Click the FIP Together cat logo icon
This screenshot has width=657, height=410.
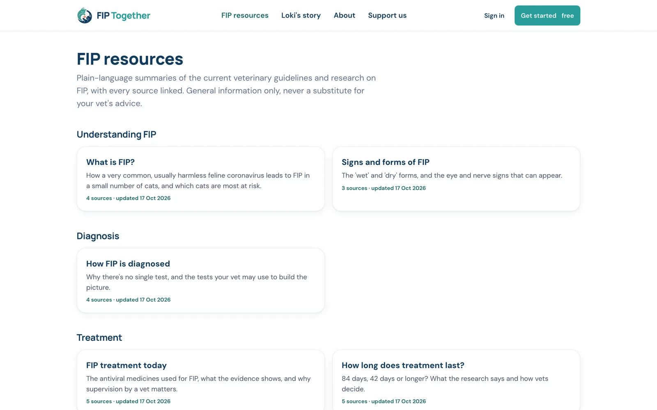85,16
